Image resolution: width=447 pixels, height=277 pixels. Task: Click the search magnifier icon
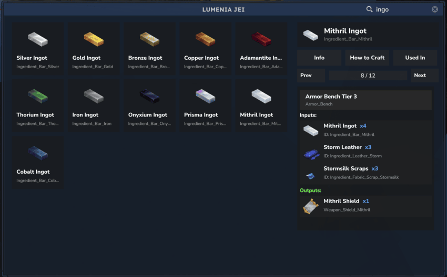tap(369, 9)
